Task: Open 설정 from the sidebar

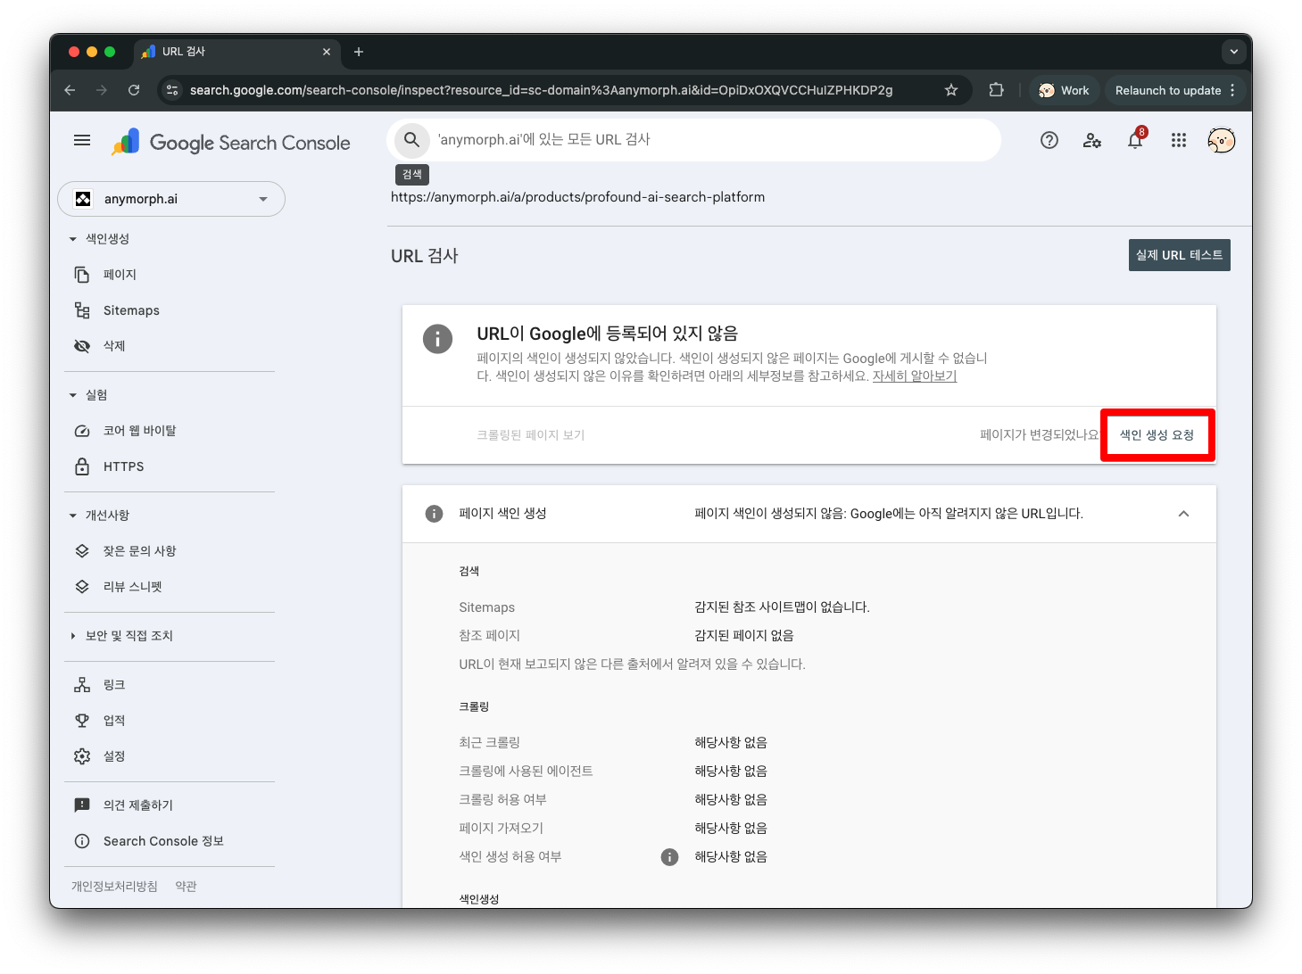Action: (113, 755)
